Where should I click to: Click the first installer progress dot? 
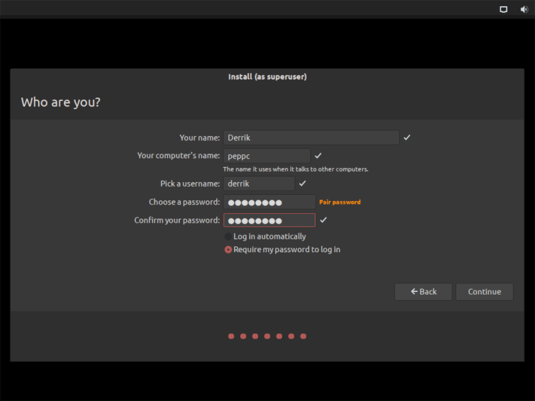click(x=231, y=336)
